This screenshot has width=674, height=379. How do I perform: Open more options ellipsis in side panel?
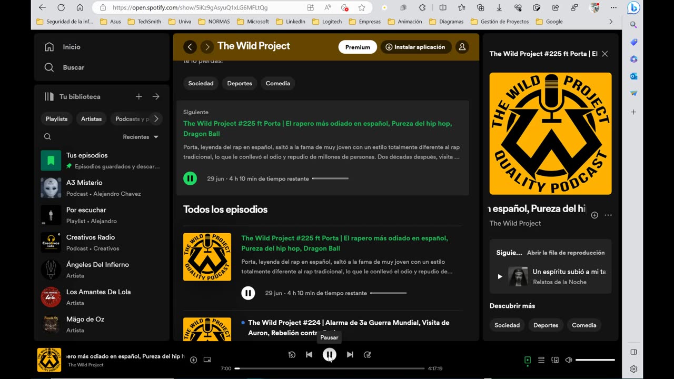pos(608,215)
